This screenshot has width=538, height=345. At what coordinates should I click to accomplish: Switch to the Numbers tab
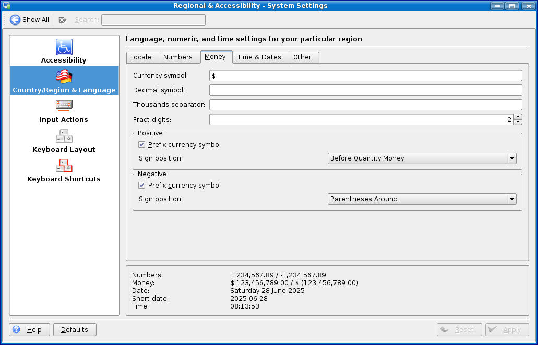point(177,57)
